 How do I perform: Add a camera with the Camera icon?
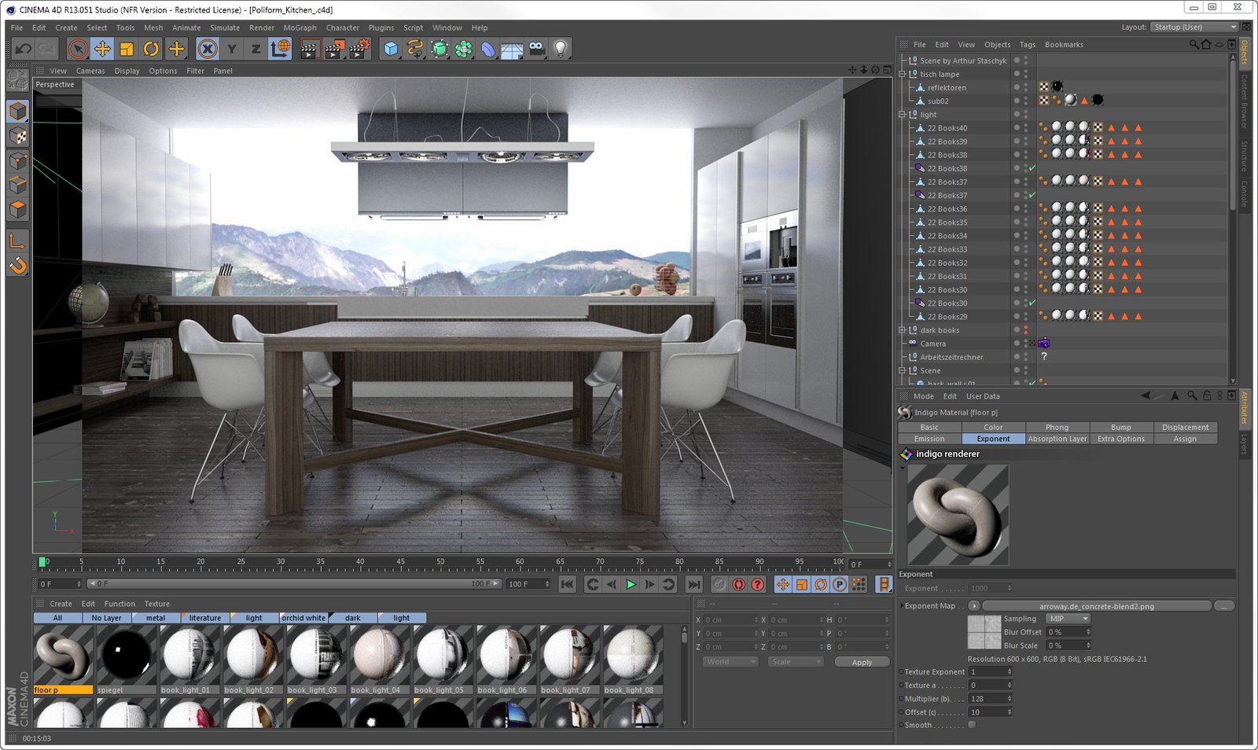point(536,49)
